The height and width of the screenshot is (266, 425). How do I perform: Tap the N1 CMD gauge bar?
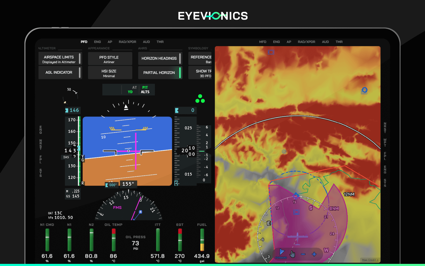47,240
